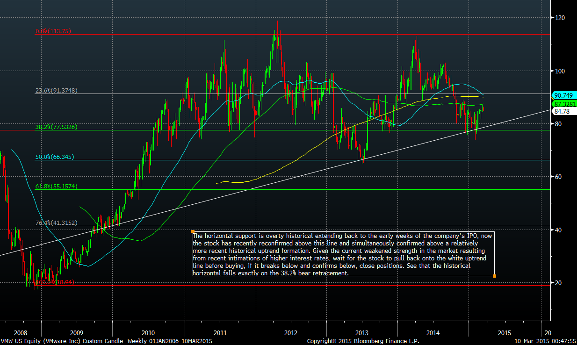Click the 80 price-axis label

tap(559, 124)
